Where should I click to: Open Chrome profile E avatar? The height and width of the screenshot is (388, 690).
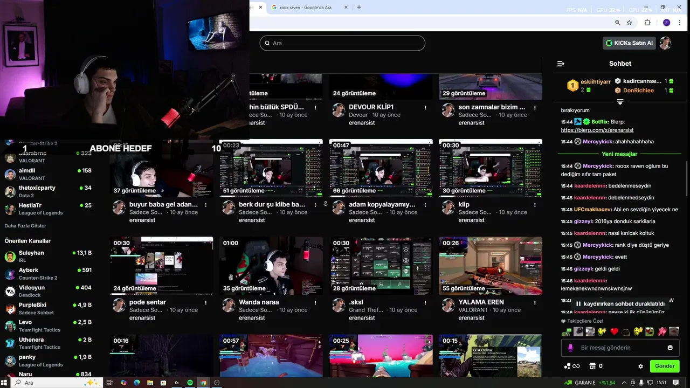click(666, 23)
